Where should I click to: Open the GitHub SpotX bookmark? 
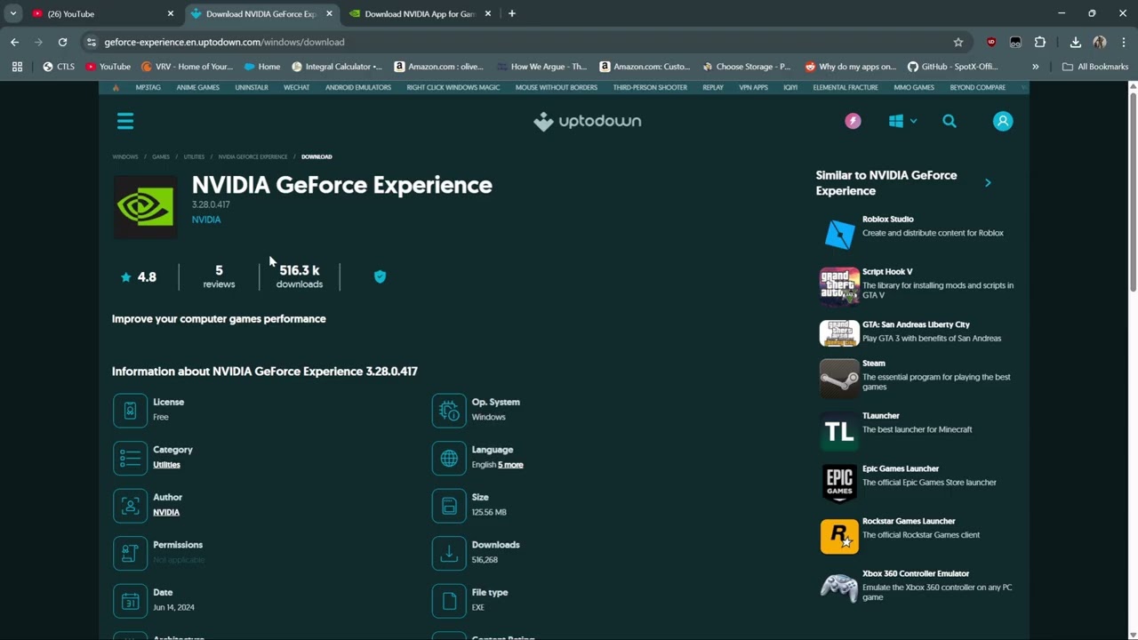[x=952, y=67]
